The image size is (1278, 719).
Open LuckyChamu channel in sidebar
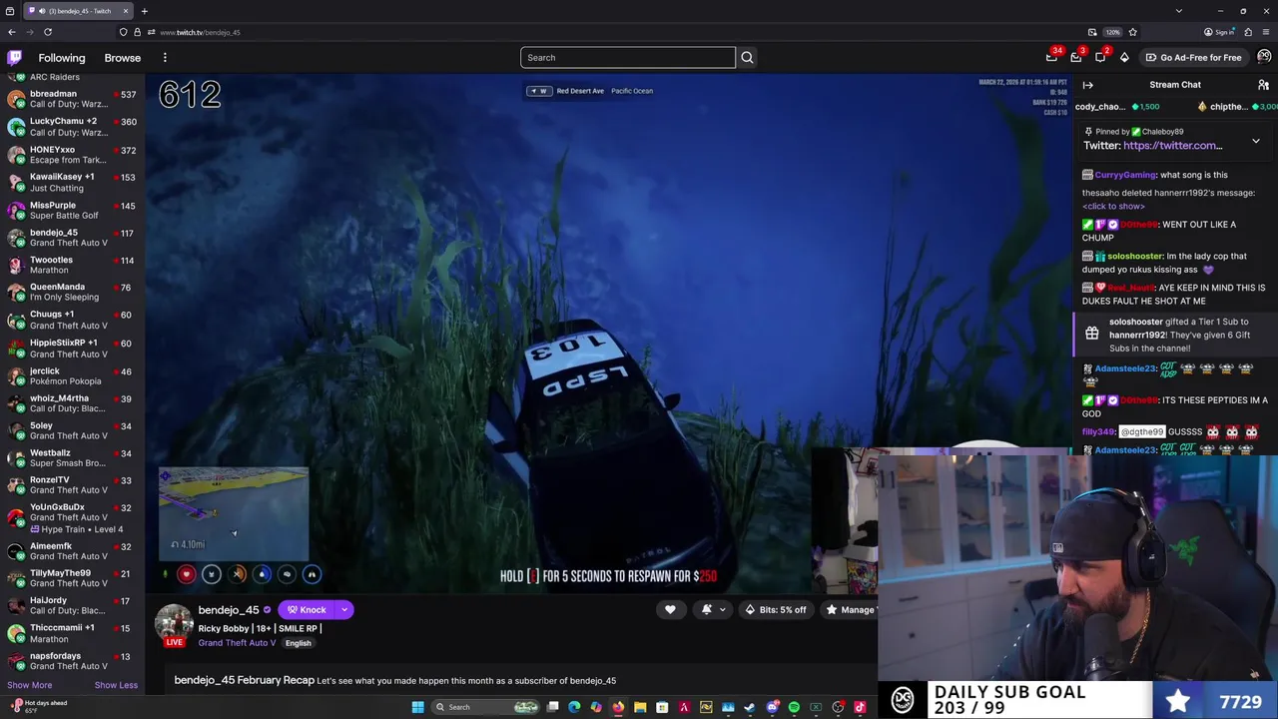(72, 127)
